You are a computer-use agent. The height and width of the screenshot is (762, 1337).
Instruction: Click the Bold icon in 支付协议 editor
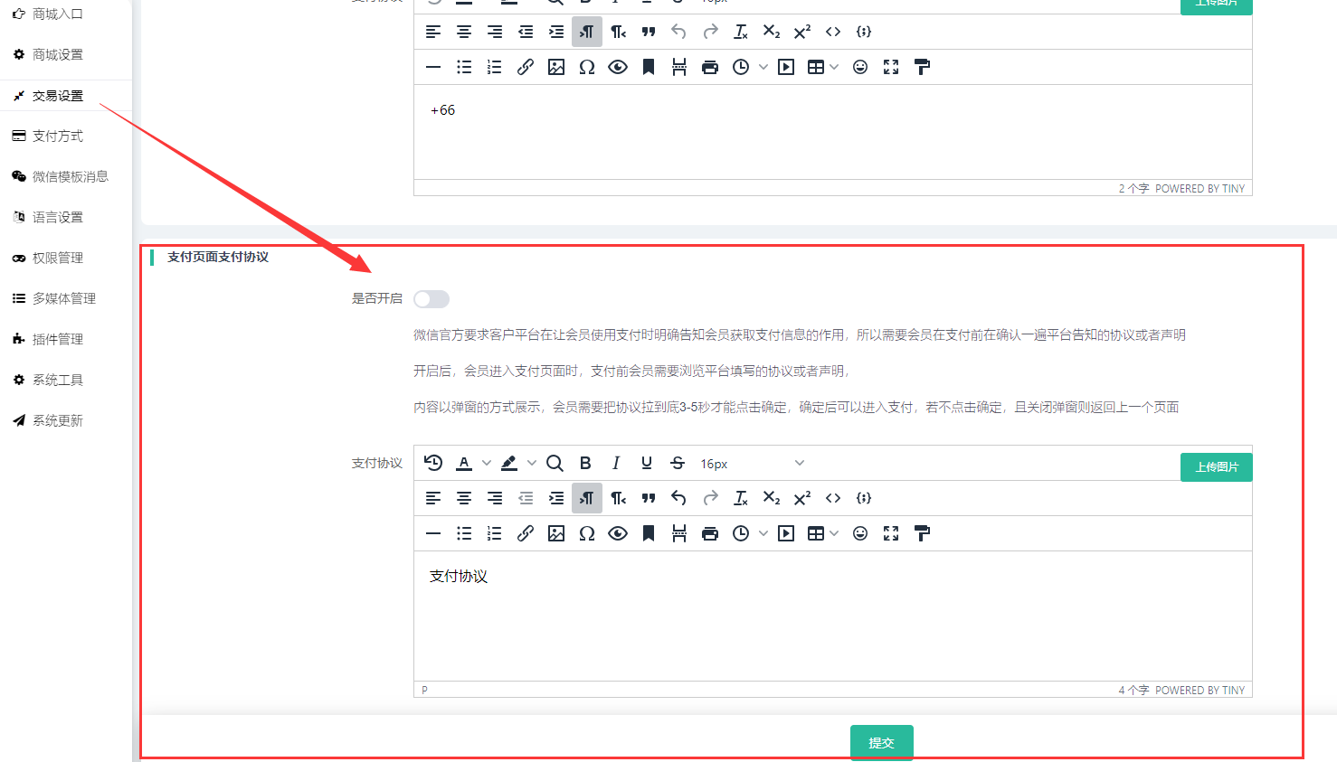click(x=585, y=463)
